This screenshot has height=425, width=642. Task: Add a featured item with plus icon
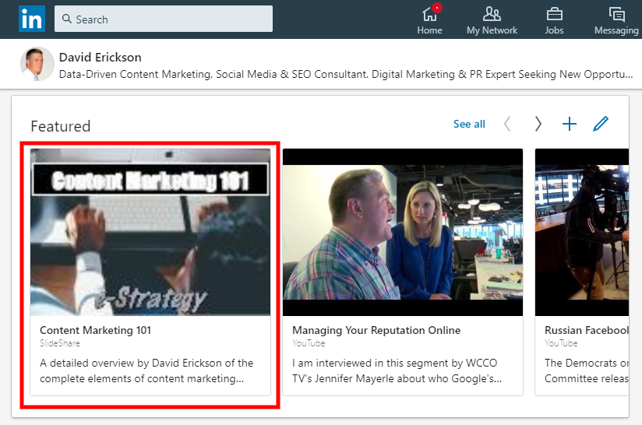point(569,124)
